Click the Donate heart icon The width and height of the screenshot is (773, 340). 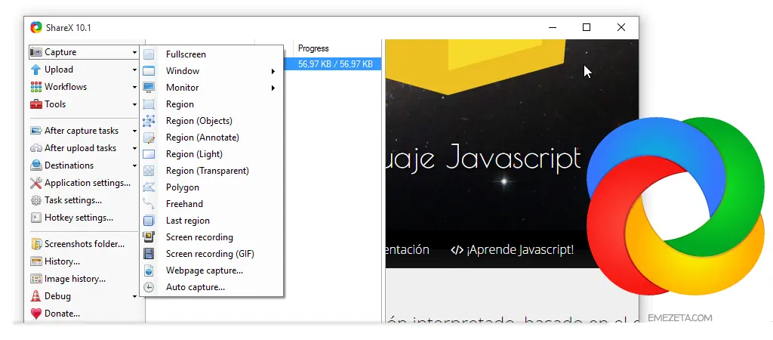click(36, 314)
